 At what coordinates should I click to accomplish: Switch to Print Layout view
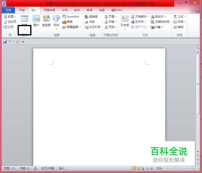134,168
